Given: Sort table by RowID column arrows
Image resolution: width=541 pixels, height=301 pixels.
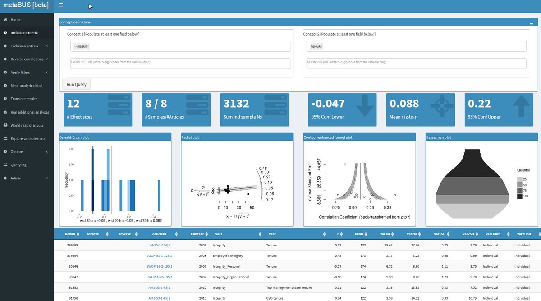Looking at the screenshot, I should (x=79, y=234).
